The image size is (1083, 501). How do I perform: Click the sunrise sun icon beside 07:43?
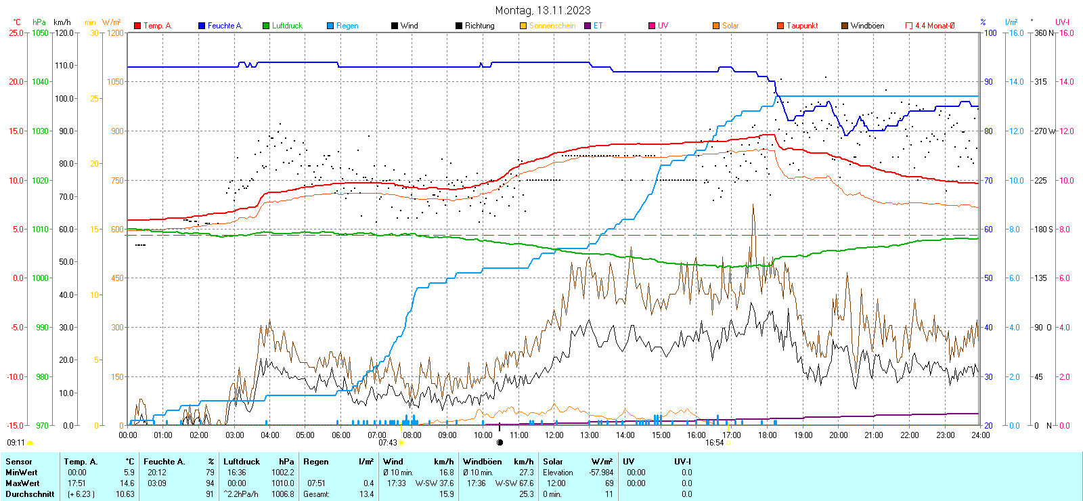(401, 443)
